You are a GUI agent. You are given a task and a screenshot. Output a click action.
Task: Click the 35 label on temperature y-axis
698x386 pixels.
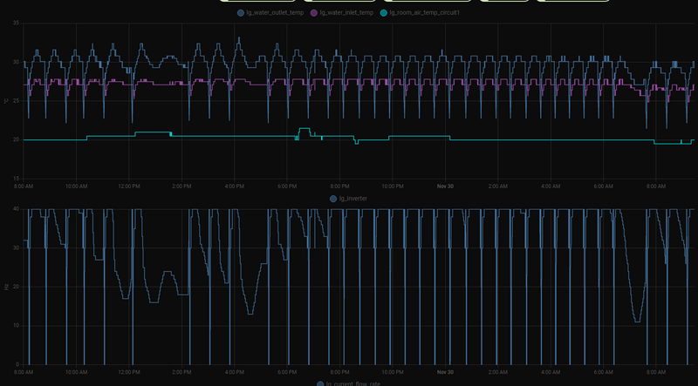click(x=16, y=23)
